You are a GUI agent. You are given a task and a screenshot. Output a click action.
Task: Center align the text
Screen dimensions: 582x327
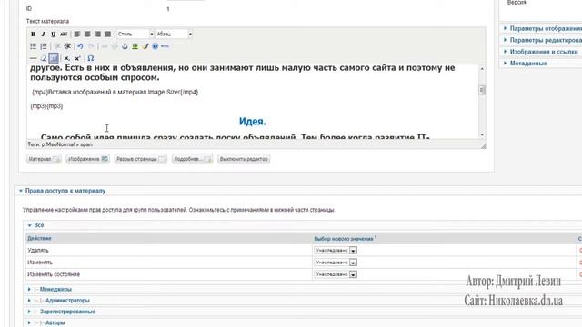point(87,35)
